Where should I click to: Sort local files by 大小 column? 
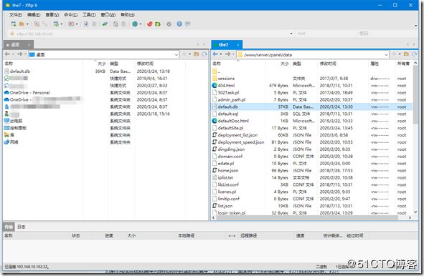[101, 64]
